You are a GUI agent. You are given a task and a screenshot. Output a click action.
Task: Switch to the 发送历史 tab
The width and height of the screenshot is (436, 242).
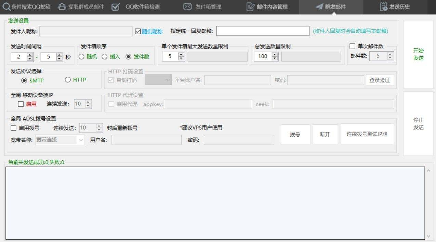click(x=399, y=7)
